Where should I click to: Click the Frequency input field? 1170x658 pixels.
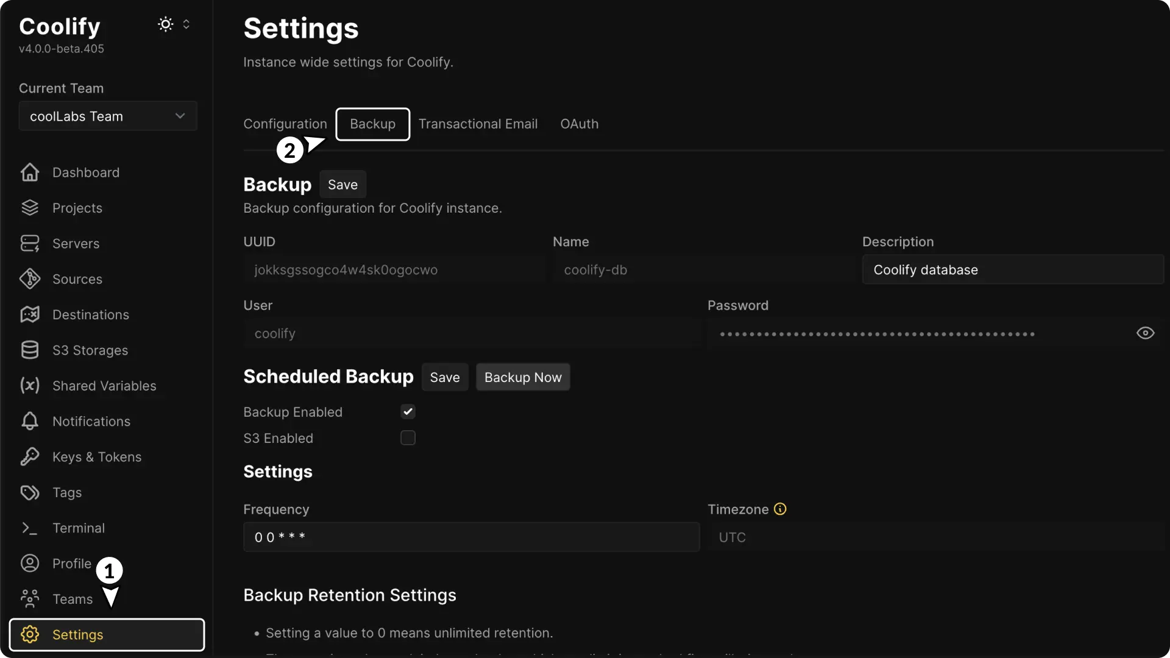[x=472, y=537]
